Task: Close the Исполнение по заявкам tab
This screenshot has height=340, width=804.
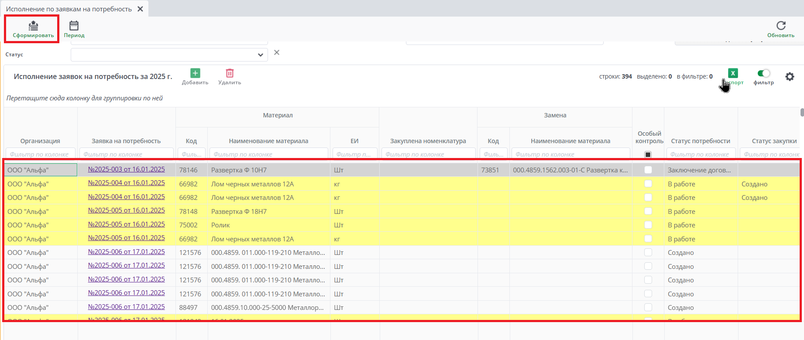Action: click(x=140, y=9)
